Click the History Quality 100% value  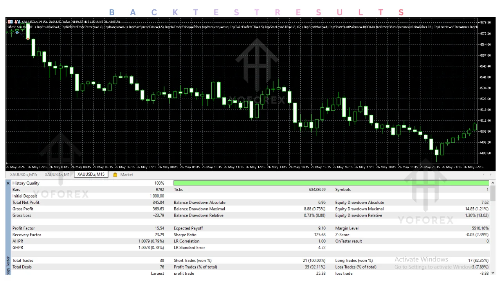(x=159, y=183)
